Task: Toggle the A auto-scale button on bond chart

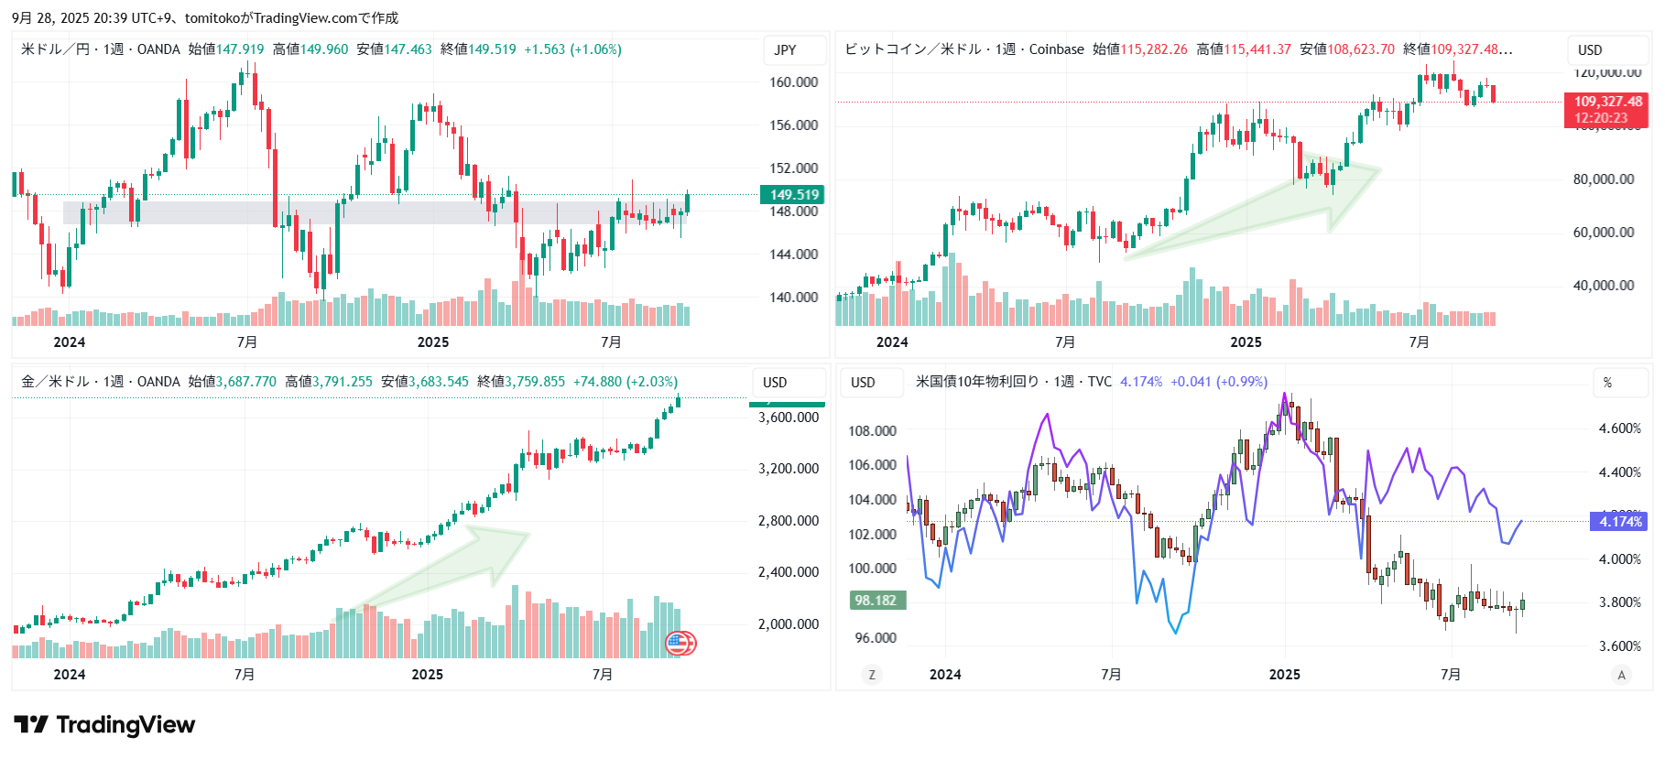Action: coord(1621,675)
